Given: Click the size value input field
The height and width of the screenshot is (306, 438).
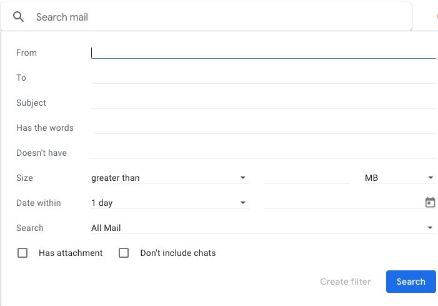Looking at the screenshot, I should 306,178.
